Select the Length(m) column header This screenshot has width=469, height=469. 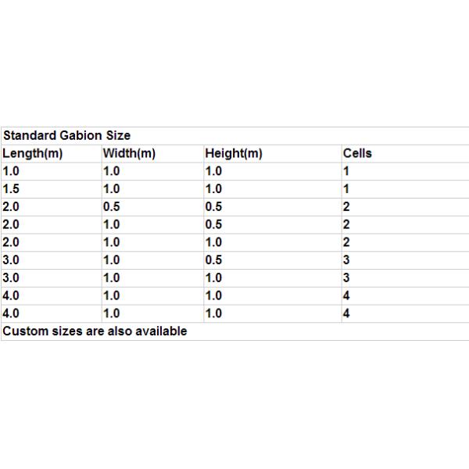33,153
